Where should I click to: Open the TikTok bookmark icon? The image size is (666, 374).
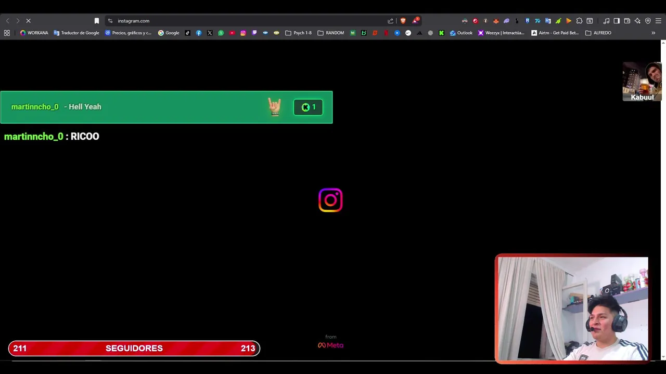point(187,33)
